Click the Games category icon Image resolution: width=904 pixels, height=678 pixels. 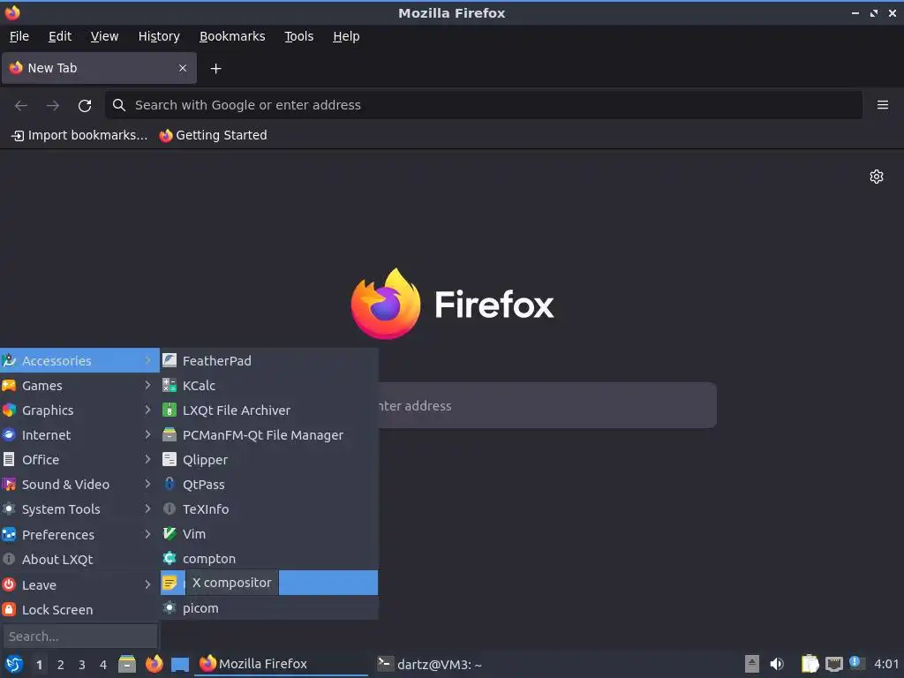9,386
